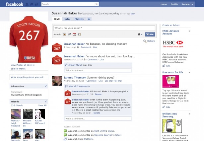Open the privacy lock dropdown near Share
This screenshot has width=204, height=141.
pyautogui.click(x=140, y=35)
